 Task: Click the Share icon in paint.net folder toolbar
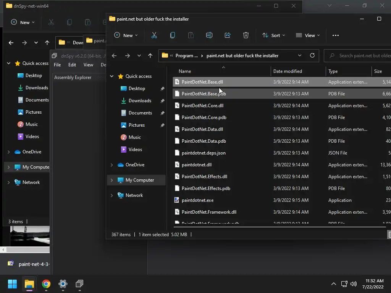pos(228,35)
